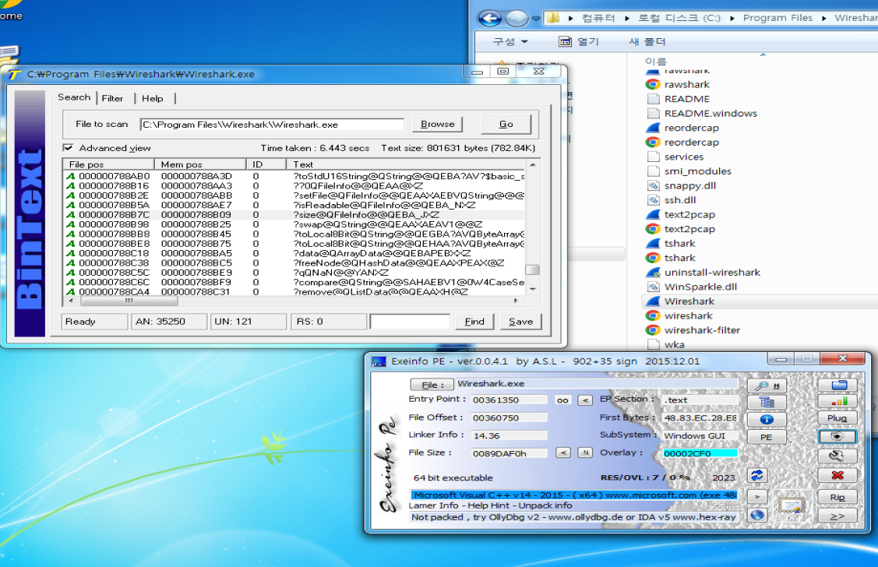Select the shark-fin icon text2pcap file
Image resolution: width=878 pixels, height=567 pixels.
pos(680,214)
